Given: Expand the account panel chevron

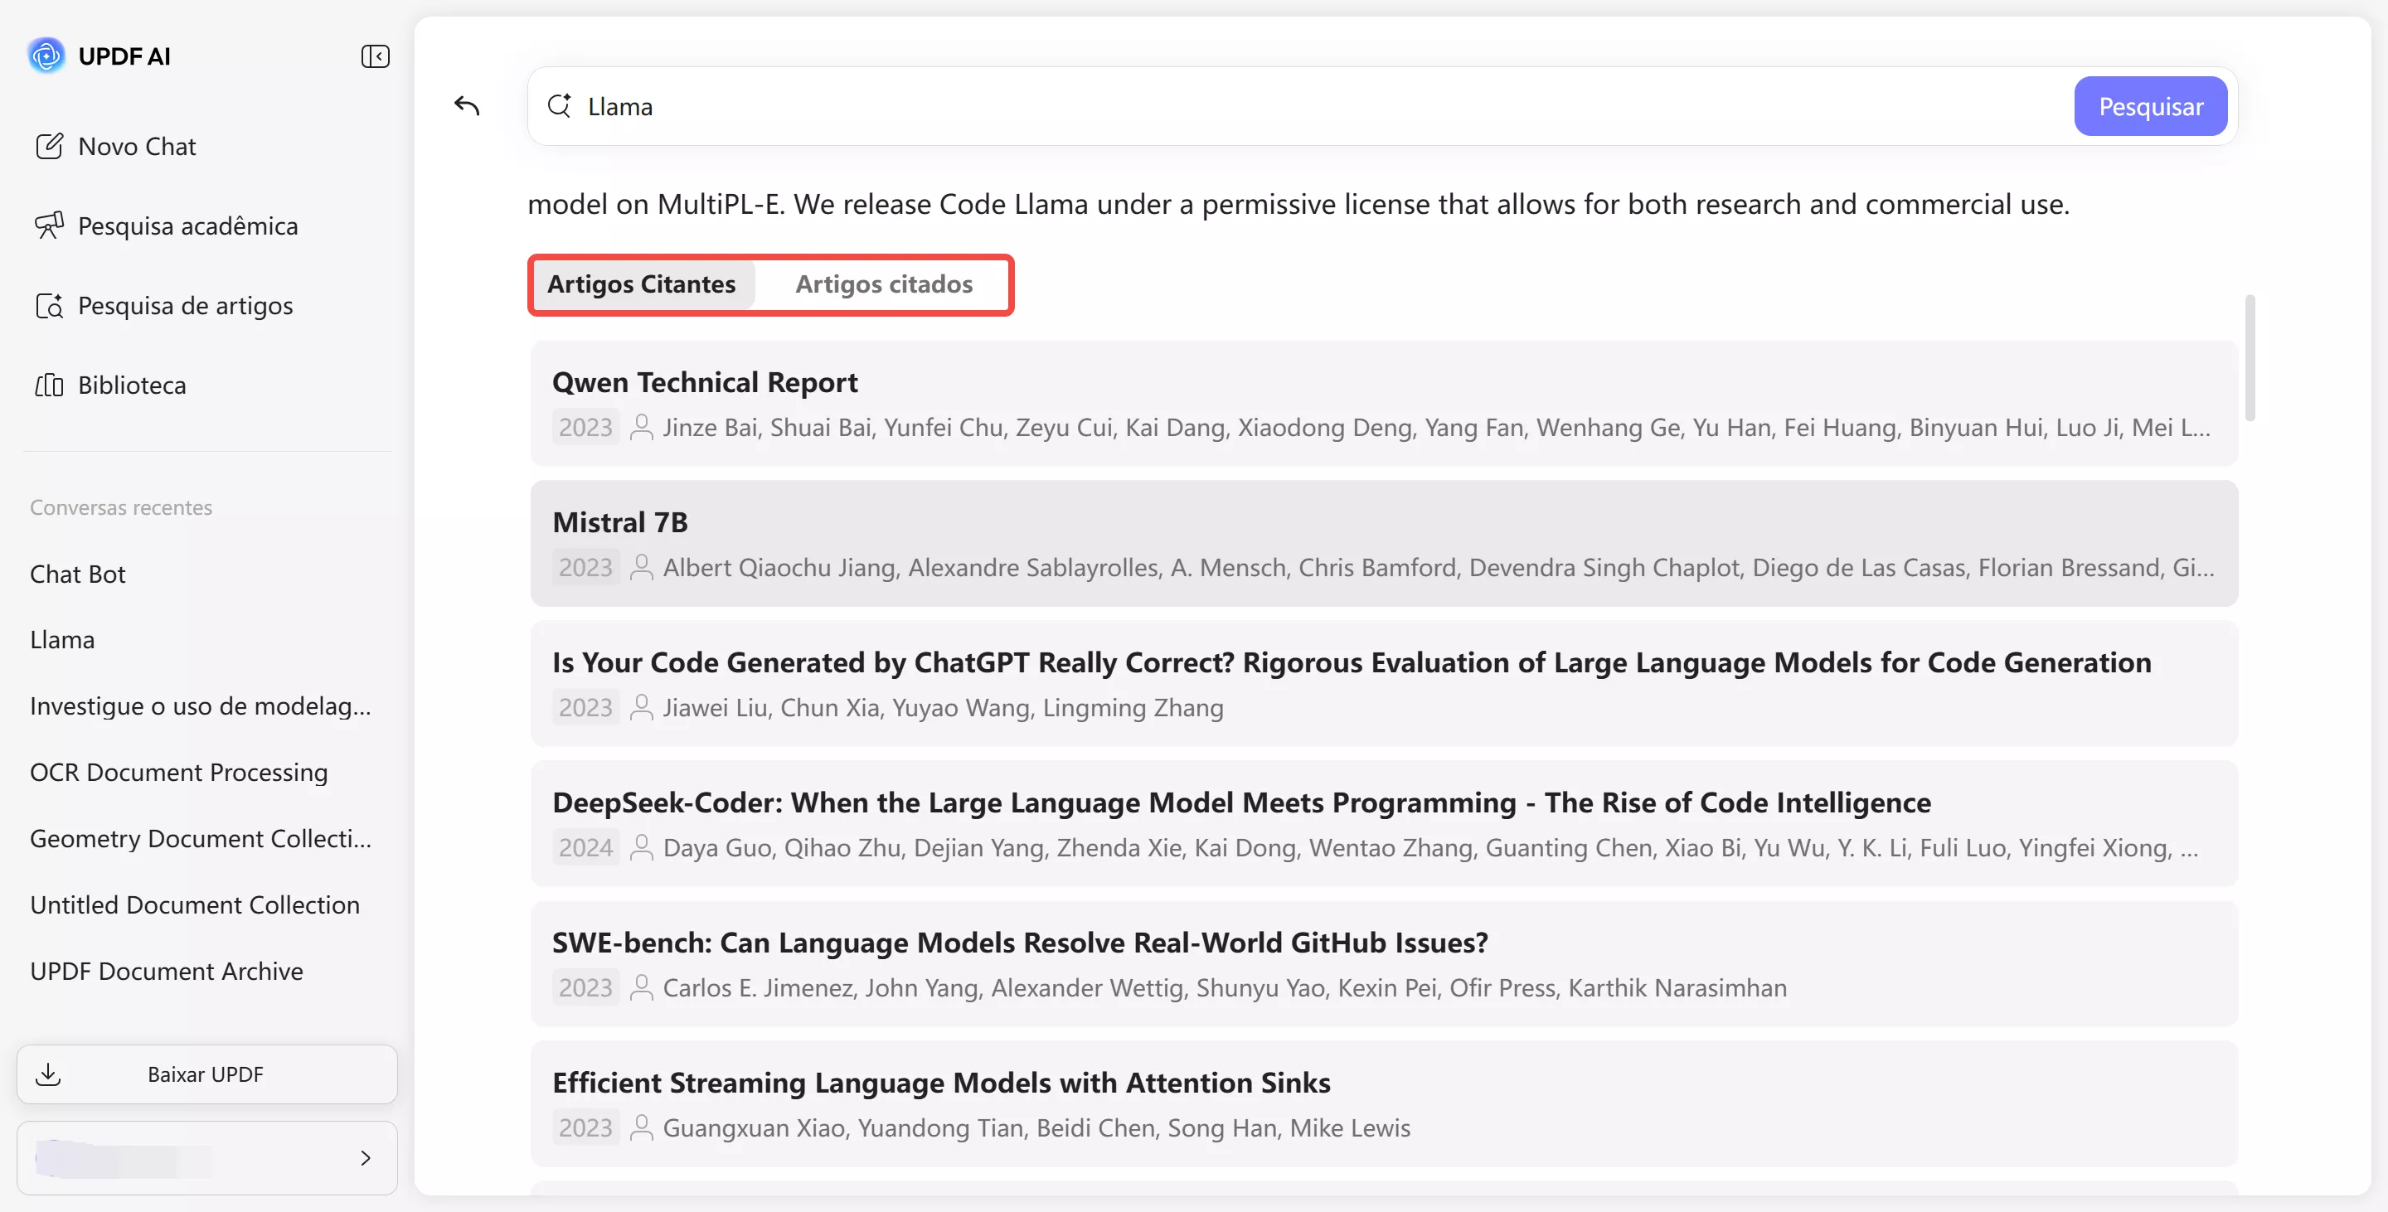Looking at the screenshot, I should pyautogui.click(x=365, y=1157).
